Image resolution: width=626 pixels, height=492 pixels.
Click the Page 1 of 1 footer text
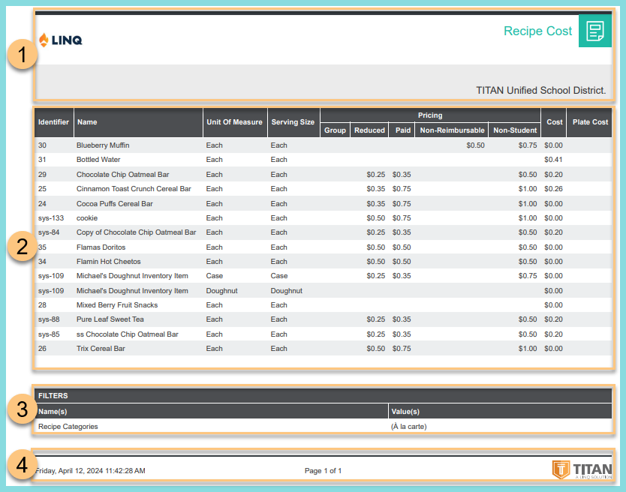[x=323, y=471]
